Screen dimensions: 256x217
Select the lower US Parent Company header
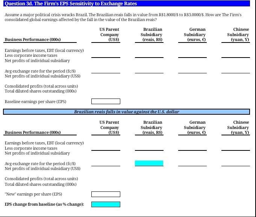click(x=109, y=127)
